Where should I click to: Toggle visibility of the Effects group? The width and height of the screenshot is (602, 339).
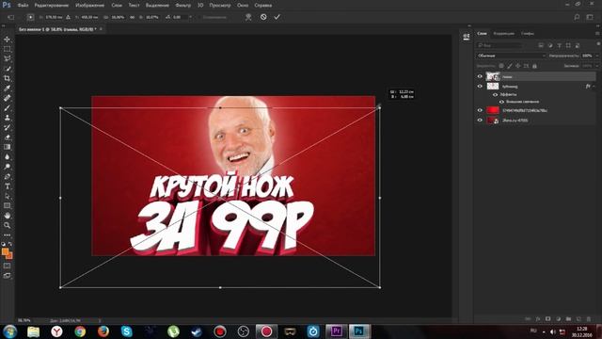(x=496, y=94)
